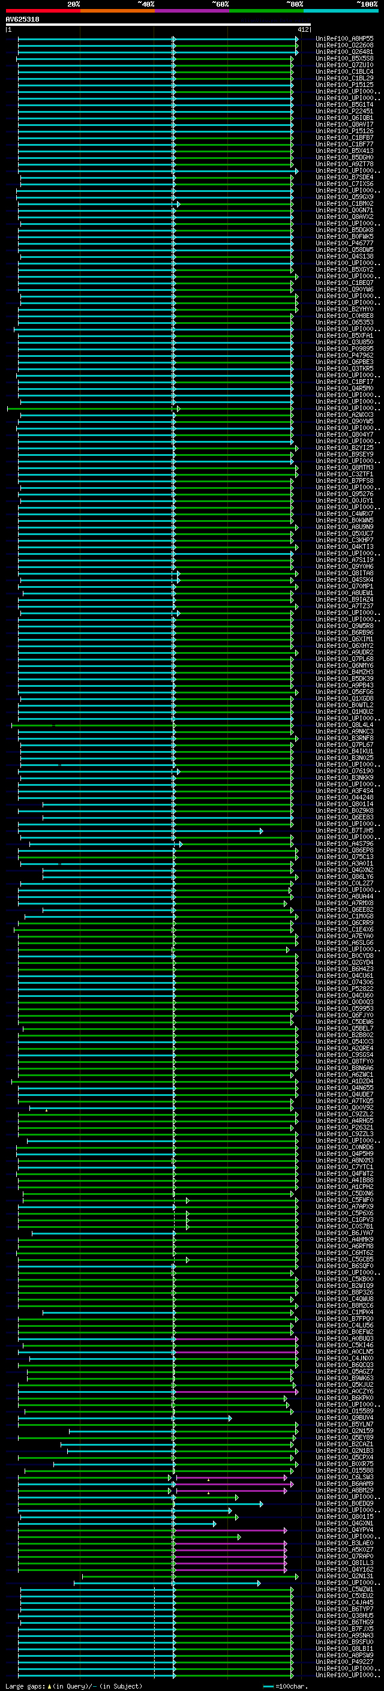Select the UniRef100_P46777 label

(344, 244)
